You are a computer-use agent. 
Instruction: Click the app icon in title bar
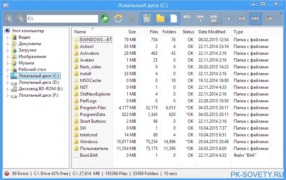(x=6, y=5)
